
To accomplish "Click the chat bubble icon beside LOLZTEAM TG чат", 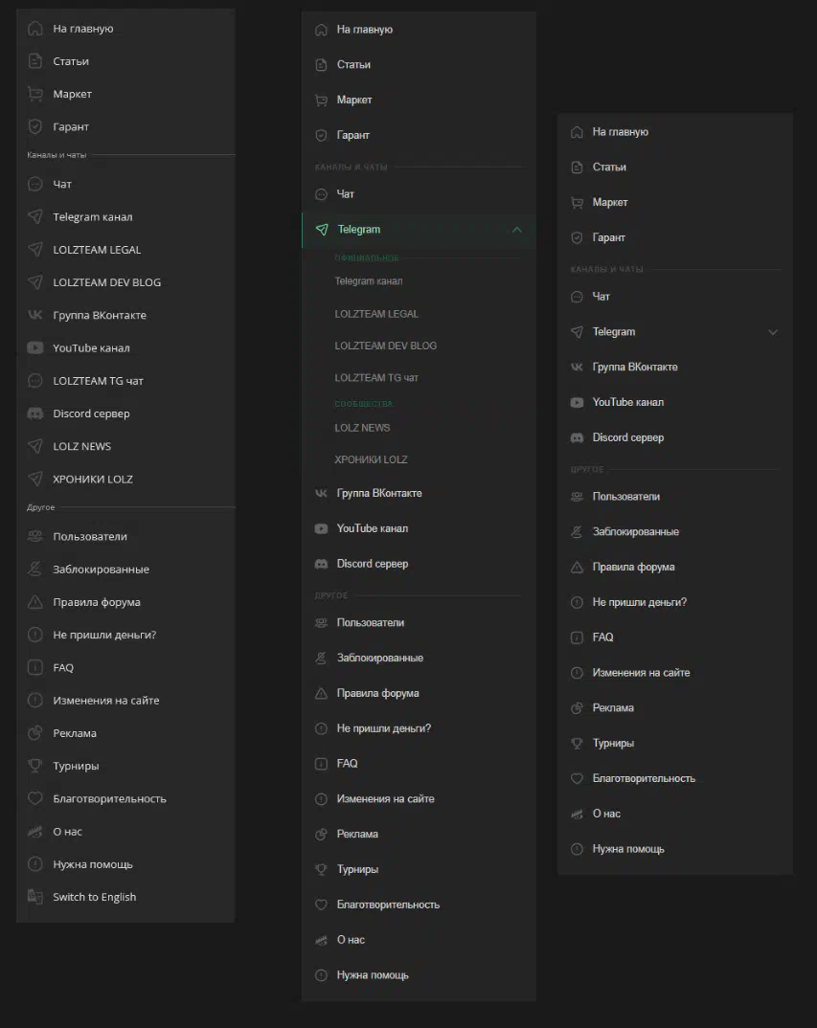I will click(x=35, y=381).
